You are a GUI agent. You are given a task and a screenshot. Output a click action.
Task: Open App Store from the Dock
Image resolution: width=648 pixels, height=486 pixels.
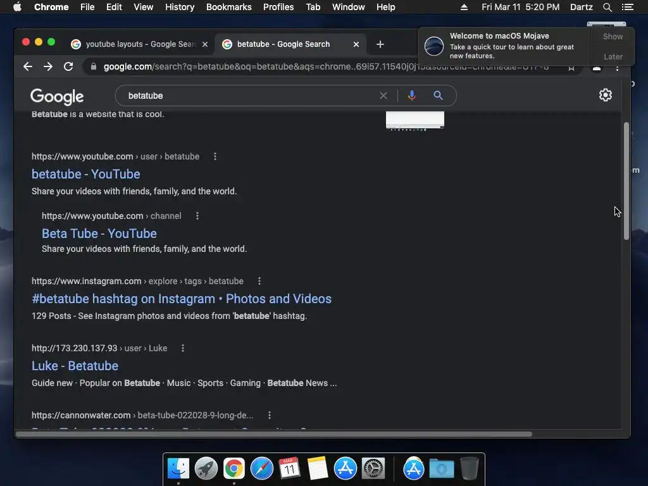coord(345,469)
